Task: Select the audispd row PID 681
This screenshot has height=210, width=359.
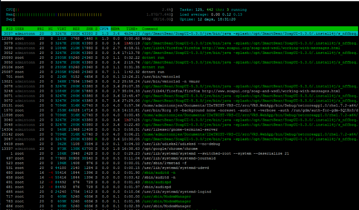Action: point(179,187)
